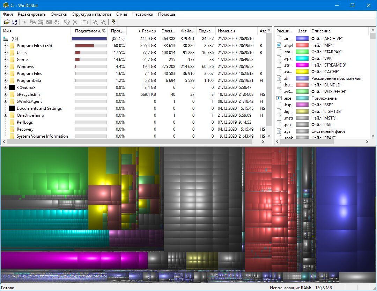Click the Documents and Settings black icon

tap(12, 108)
